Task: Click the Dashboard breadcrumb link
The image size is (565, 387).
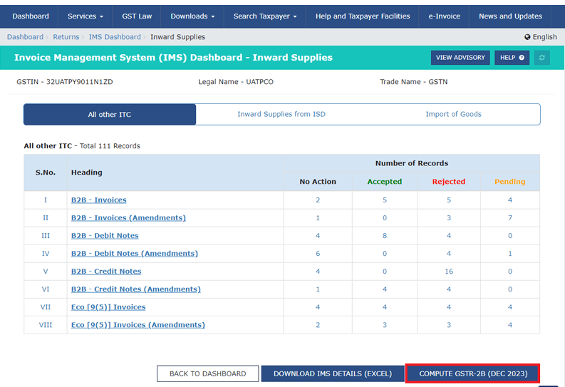Action: pyautogui.click(x=25, y=37)
